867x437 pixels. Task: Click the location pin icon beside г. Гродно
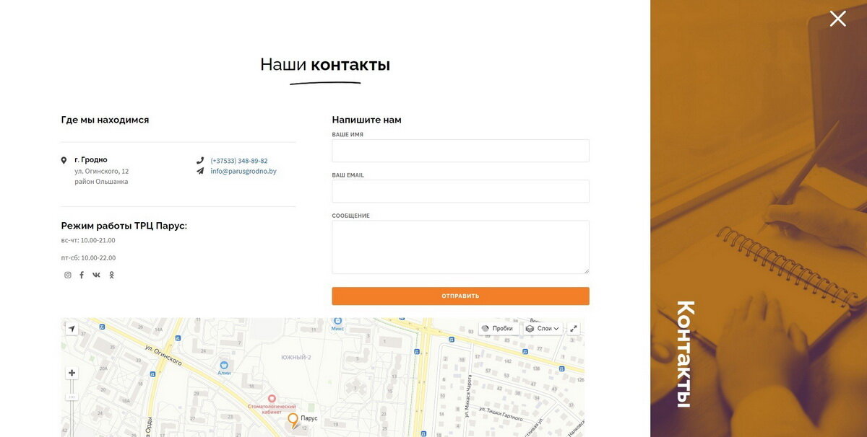click(x=64, y=160)
